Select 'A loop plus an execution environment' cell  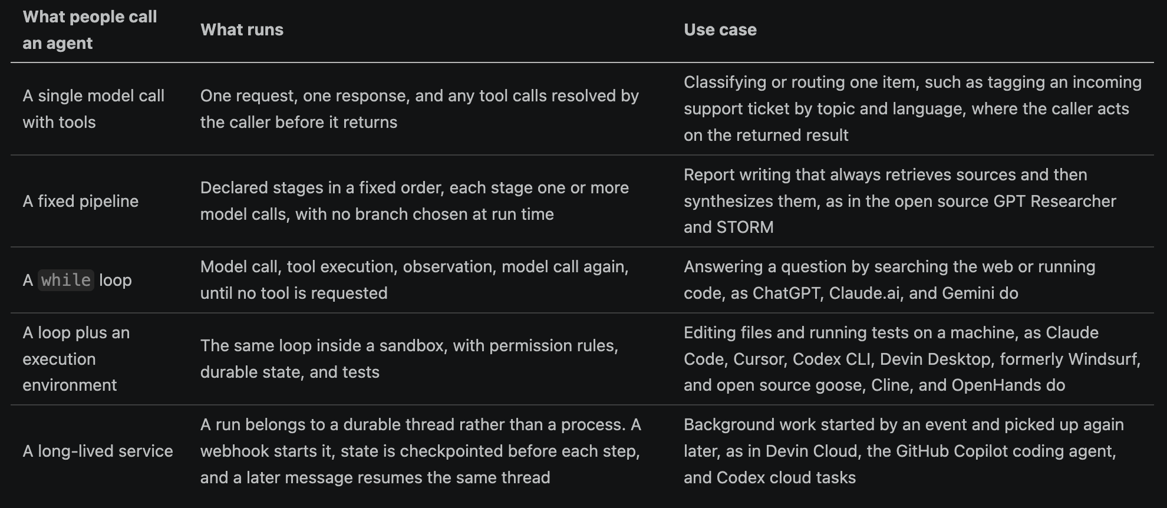[x=76, y=359]
